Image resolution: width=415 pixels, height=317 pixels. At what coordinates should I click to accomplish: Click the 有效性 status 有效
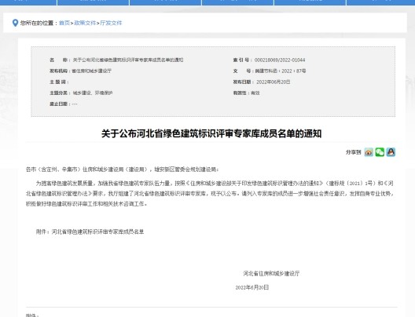point(255,93)
